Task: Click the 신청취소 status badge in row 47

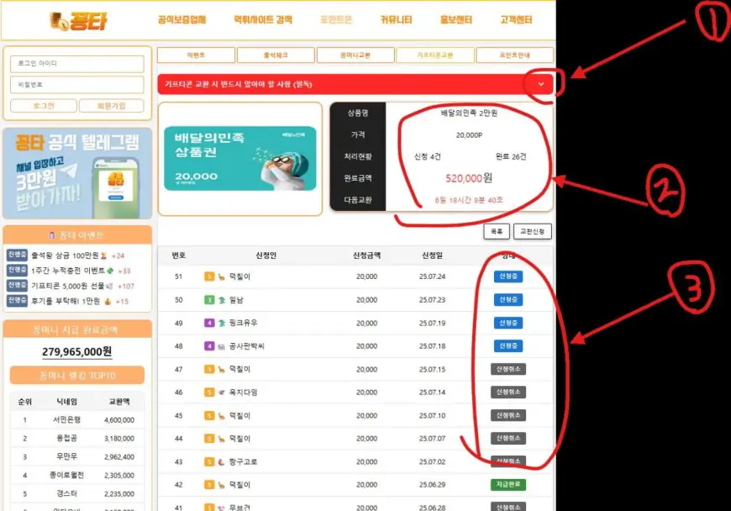Action: pyautogui.click(x=507, y=369)
